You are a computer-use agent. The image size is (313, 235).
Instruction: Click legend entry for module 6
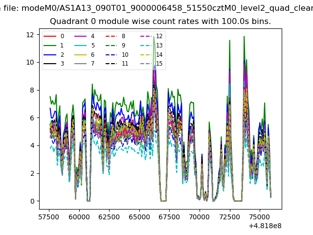84,54
